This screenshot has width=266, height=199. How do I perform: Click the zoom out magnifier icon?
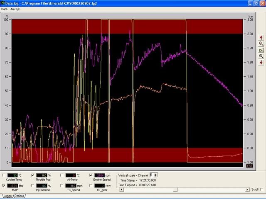(261, 56)
